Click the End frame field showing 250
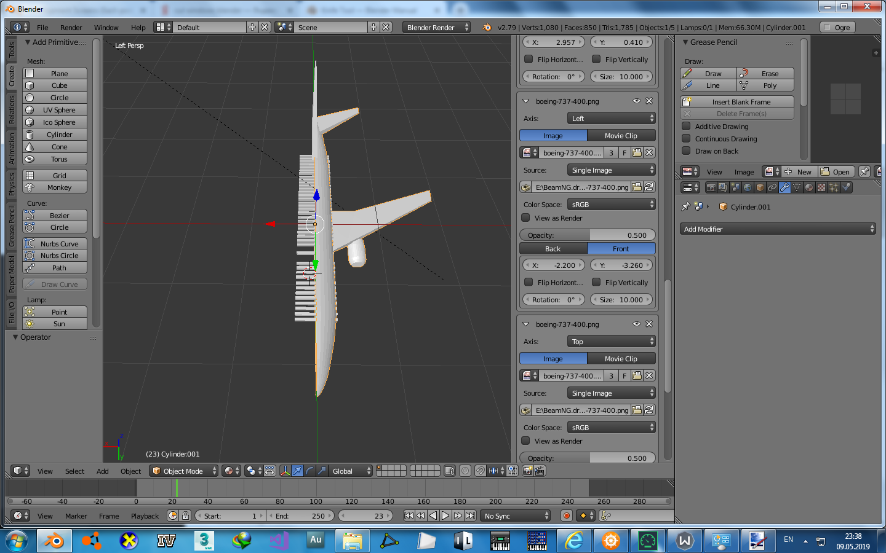Screen dimensions: 886x553 tap(301, 516)
